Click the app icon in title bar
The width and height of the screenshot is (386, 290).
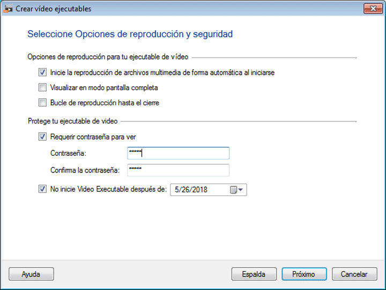9,9
